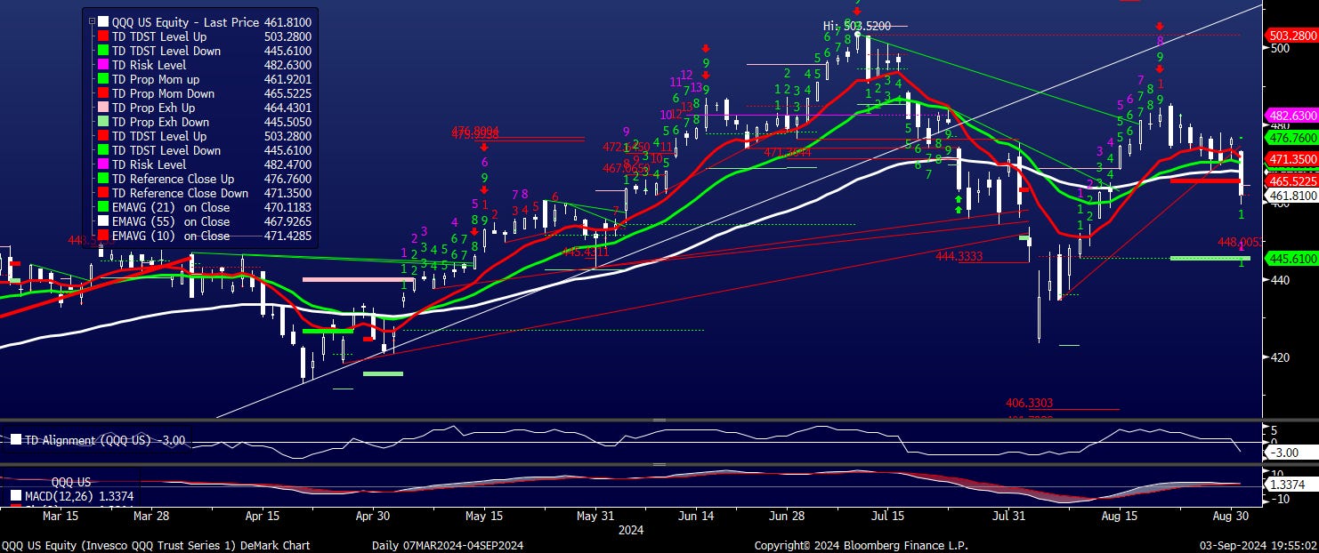Select the TD Prop Exh Up legend label
Image resolution: width=1319 pixels, height=553 pixels.
tap(154, 108)
